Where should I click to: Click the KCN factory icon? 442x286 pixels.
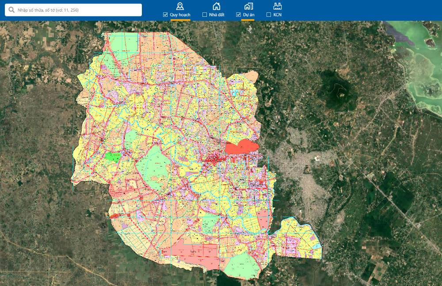(x=277, y=6)
